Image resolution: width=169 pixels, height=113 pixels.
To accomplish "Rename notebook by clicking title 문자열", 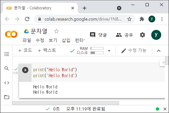I will (x=39, y=31).
